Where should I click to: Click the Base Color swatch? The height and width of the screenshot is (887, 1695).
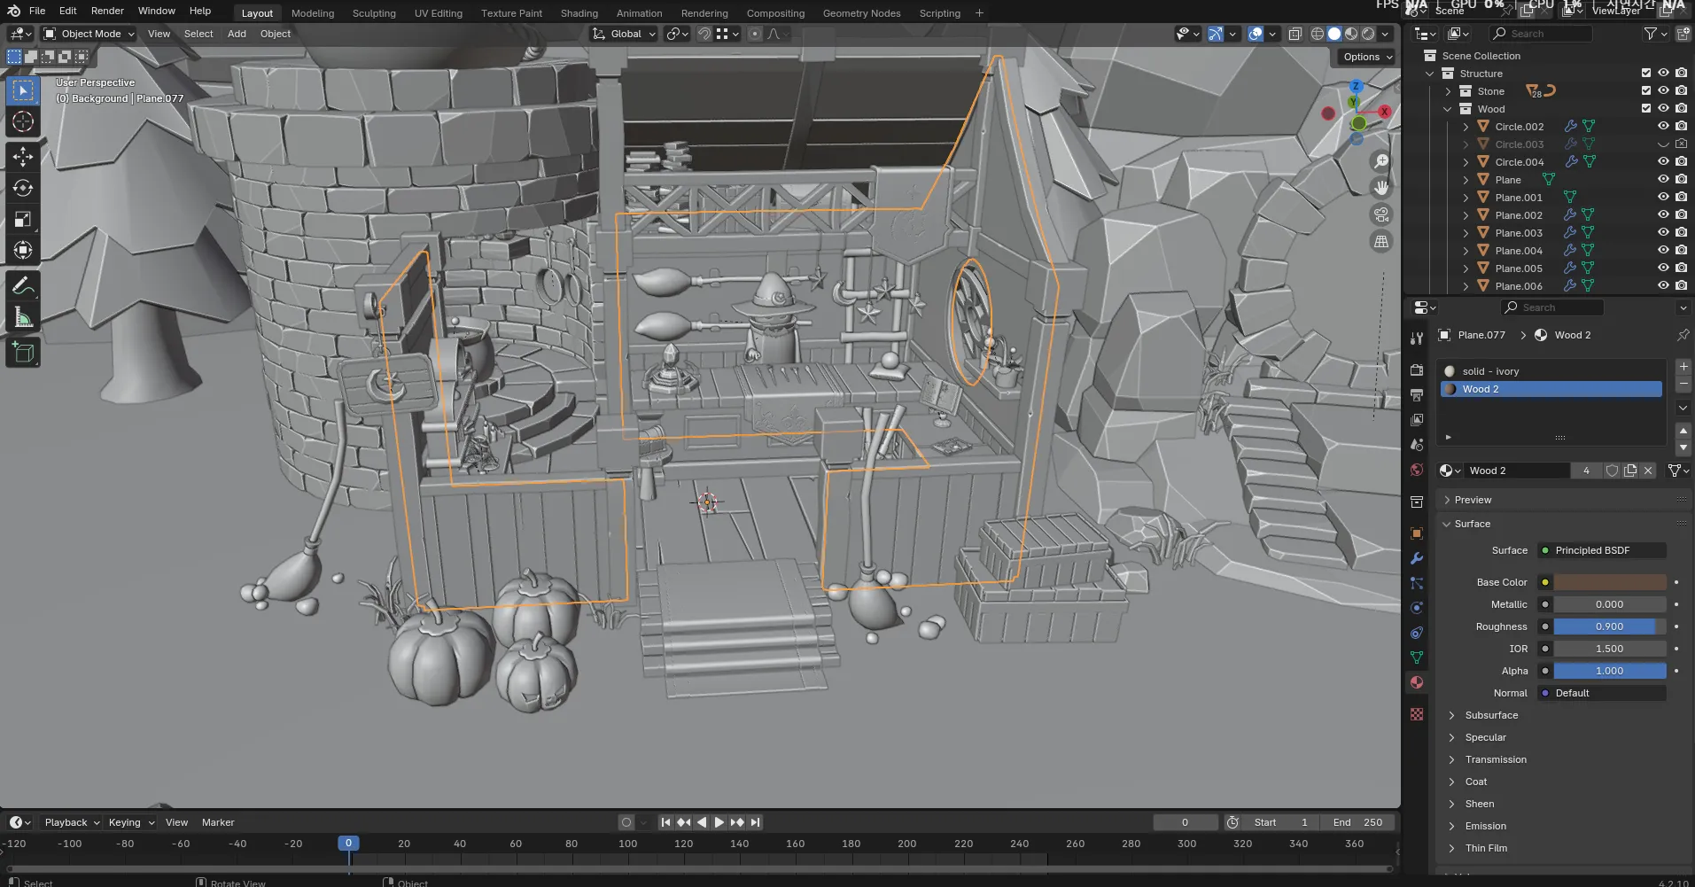pyautogui.click(x=1610, y=582)
